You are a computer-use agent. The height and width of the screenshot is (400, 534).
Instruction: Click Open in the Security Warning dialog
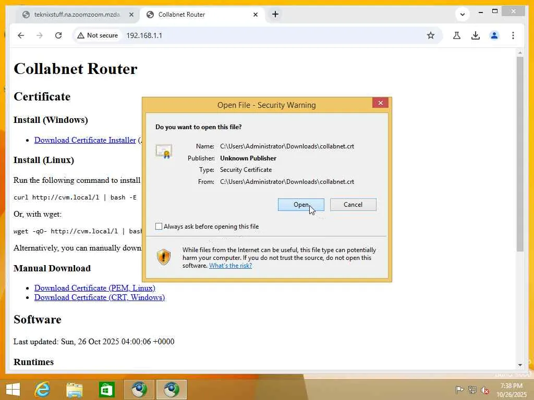301,204
